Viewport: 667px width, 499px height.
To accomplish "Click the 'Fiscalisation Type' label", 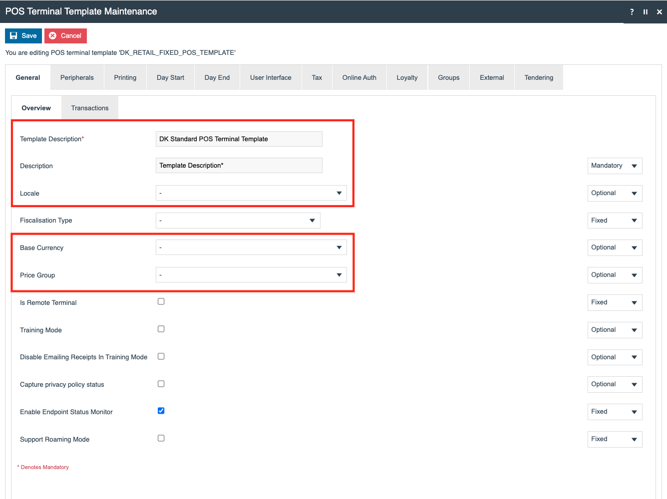I will pos(46,221).
